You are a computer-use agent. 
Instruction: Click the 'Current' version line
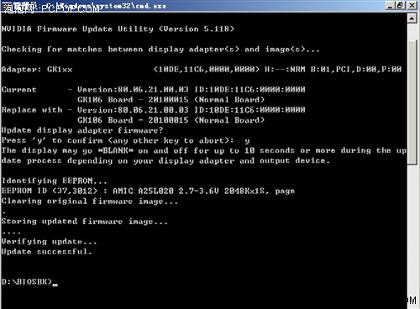click(x=154, y=90)
